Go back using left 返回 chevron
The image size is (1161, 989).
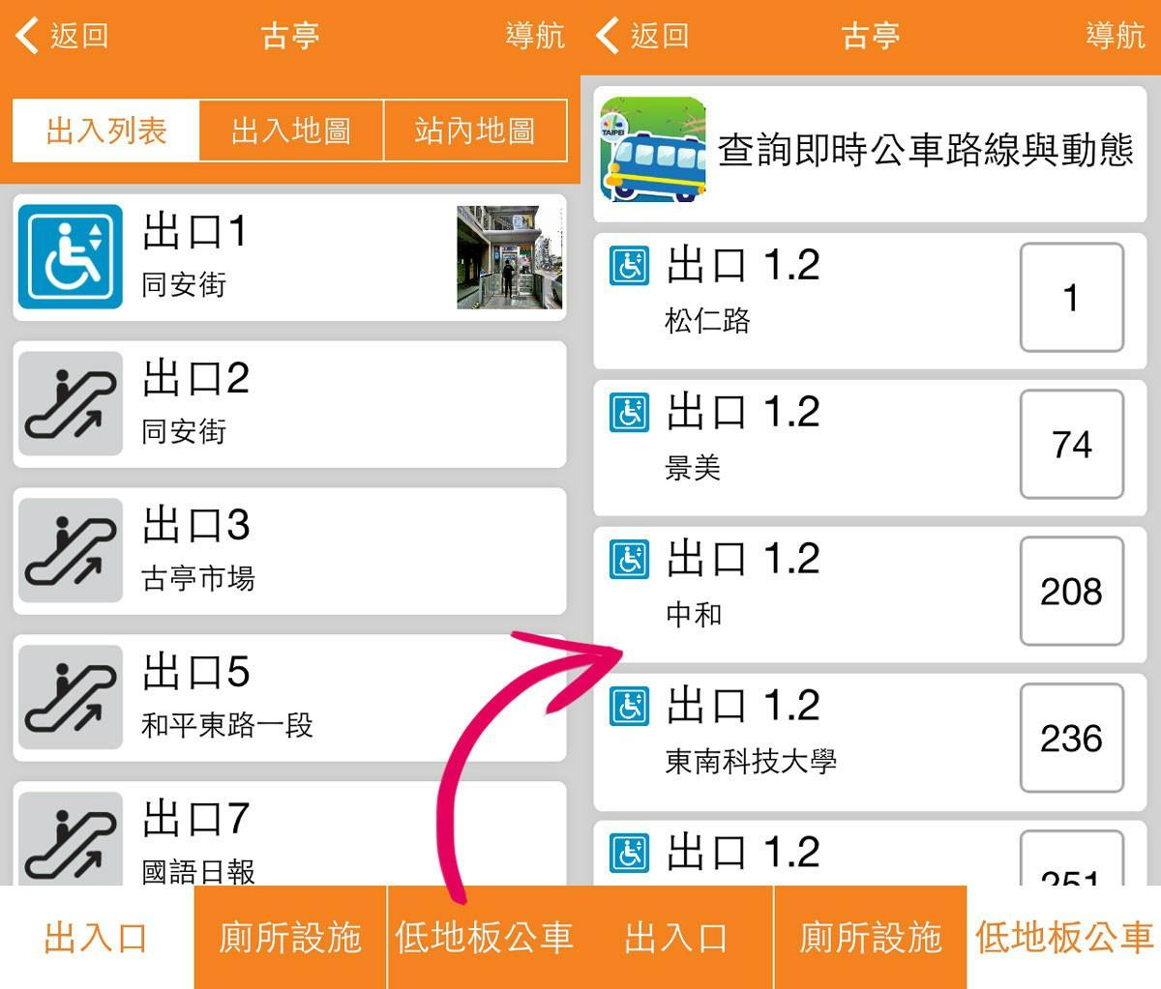27,36
